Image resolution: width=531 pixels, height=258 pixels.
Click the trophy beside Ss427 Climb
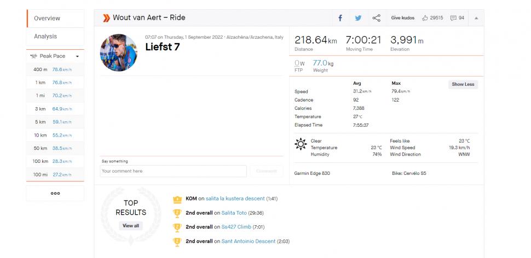(x=177, y=227)
